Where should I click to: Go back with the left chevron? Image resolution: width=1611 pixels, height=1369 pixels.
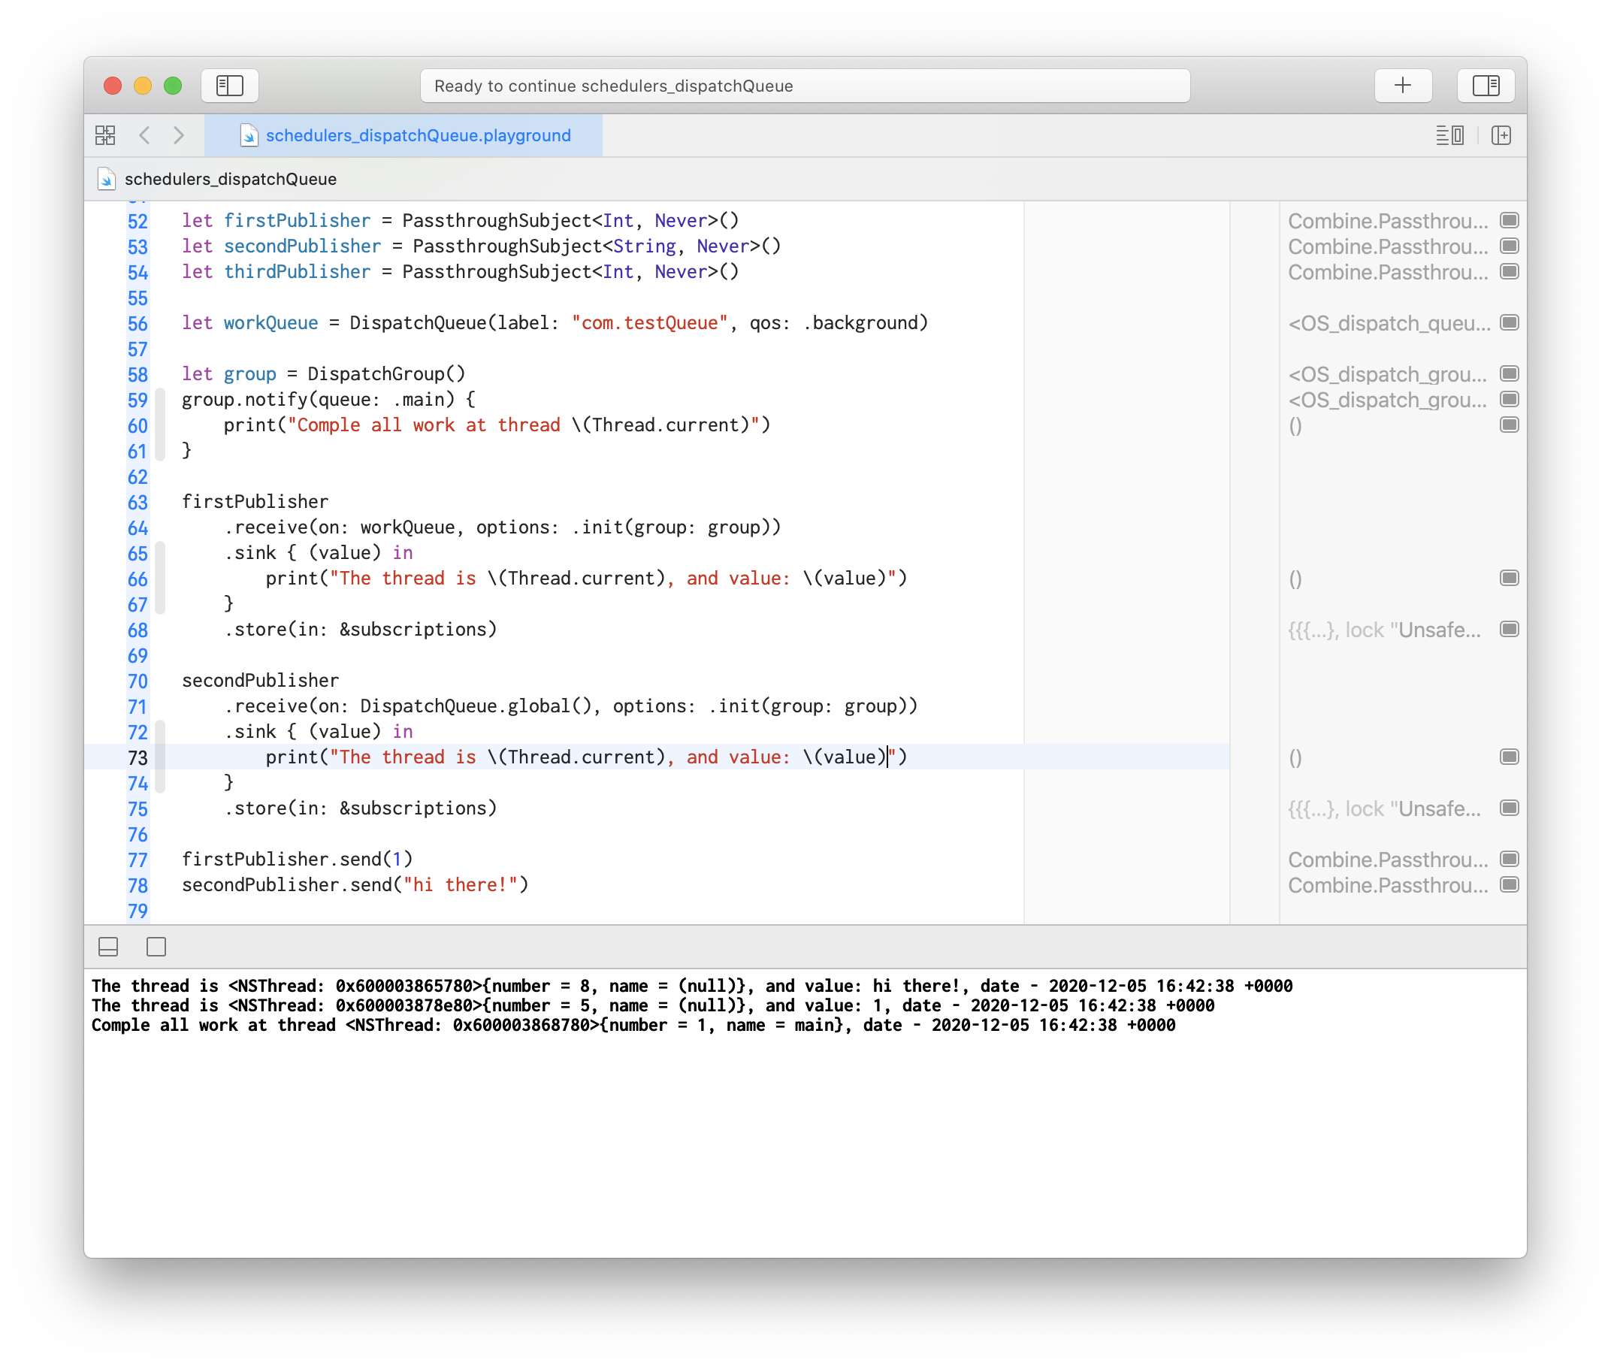144,135
